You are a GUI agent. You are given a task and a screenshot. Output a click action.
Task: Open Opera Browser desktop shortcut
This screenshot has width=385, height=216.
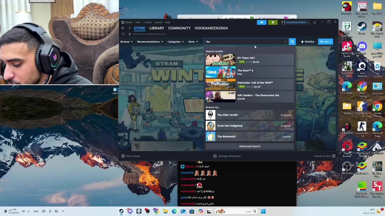tap(347, 149)
